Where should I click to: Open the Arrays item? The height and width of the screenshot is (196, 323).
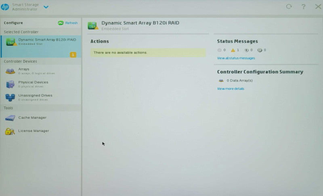coord(41,71)
